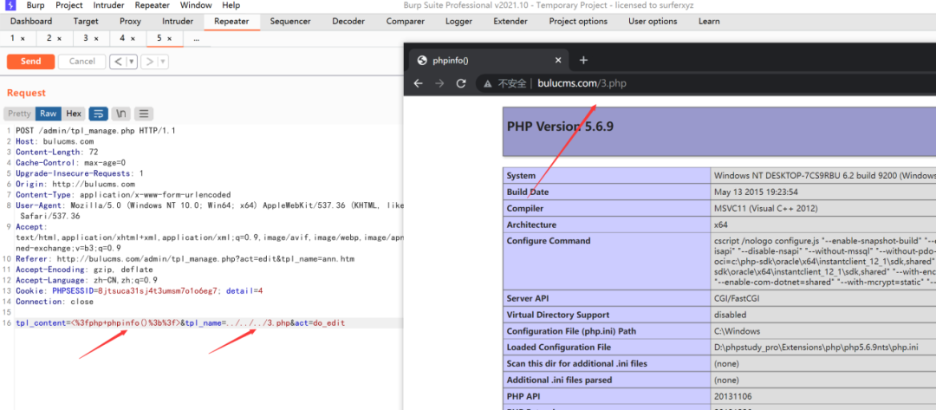Open history dropdown beside forward arrow
Screen dimensions: 936x410
click(x=163, y=62)
